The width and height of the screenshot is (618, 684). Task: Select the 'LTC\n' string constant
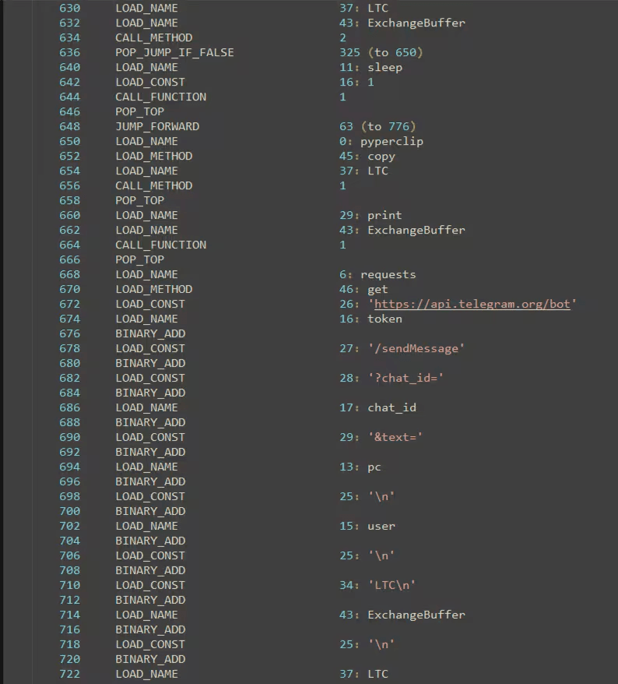392,585
